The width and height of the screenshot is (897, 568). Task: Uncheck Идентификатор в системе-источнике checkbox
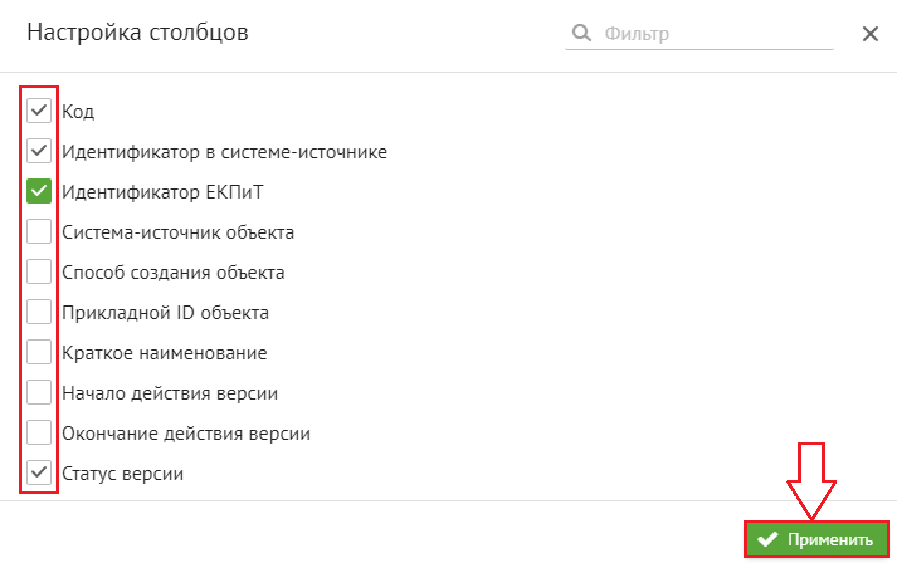pyautogui.click(x=39, y=151)
